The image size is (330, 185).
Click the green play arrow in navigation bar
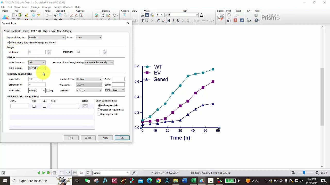point(44,173)
